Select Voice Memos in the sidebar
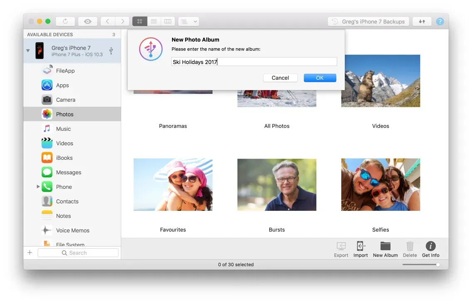This screenshot has width=472, height=303. 72,230
